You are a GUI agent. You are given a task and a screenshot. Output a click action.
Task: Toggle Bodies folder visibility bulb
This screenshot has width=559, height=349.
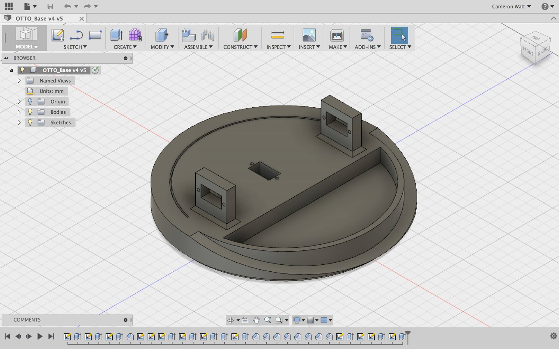click(30, 112)
